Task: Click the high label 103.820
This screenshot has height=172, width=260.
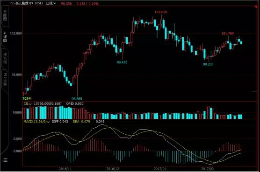Action: coord(161,12)
